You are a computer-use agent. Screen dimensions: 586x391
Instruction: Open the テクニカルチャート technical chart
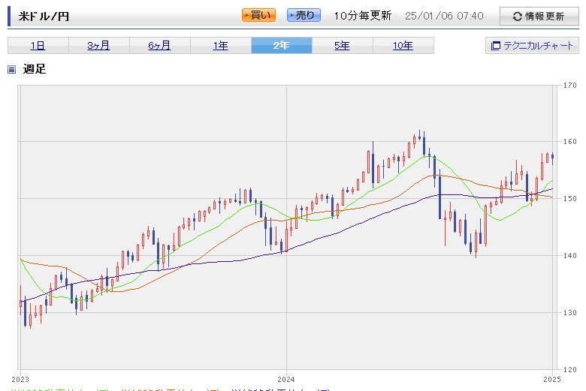pyautogui.click(x=532, y=46)
